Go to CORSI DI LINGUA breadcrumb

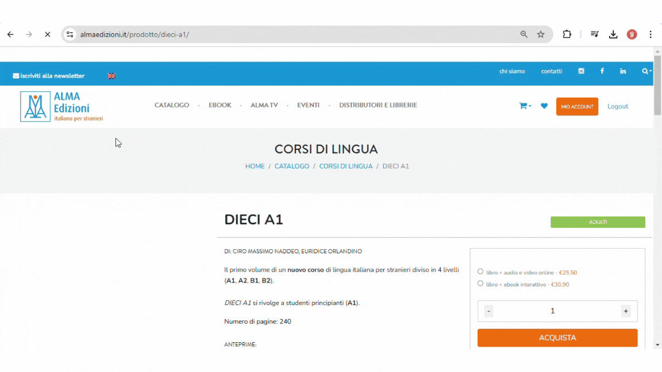pyautogui.click(x=346, y=166)
